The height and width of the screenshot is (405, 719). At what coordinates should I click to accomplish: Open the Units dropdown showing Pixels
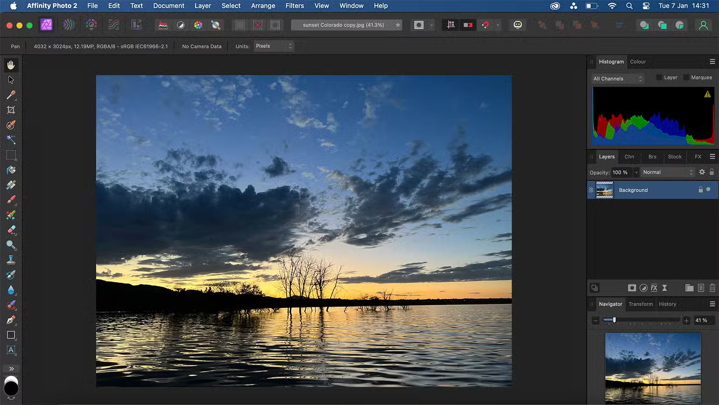274,46
